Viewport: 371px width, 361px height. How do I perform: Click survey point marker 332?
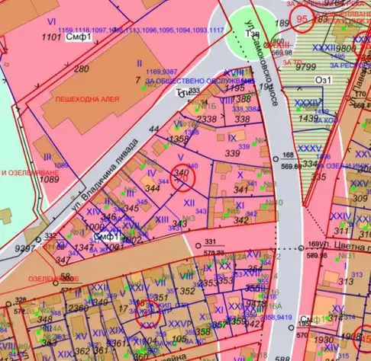tap(38, 239)
